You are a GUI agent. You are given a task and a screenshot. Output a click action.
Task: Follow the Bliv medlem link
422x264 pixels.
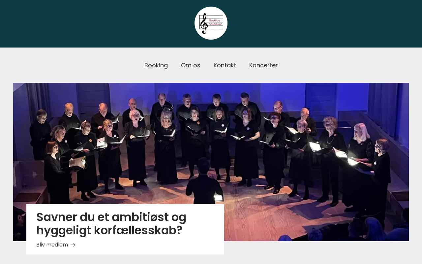coord(52,245)
